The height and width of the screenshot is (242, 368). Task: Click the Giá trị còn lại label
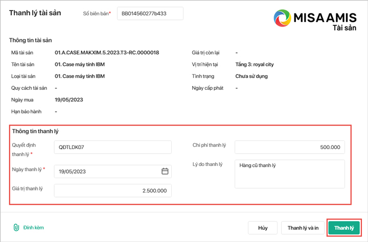(205, 53)
